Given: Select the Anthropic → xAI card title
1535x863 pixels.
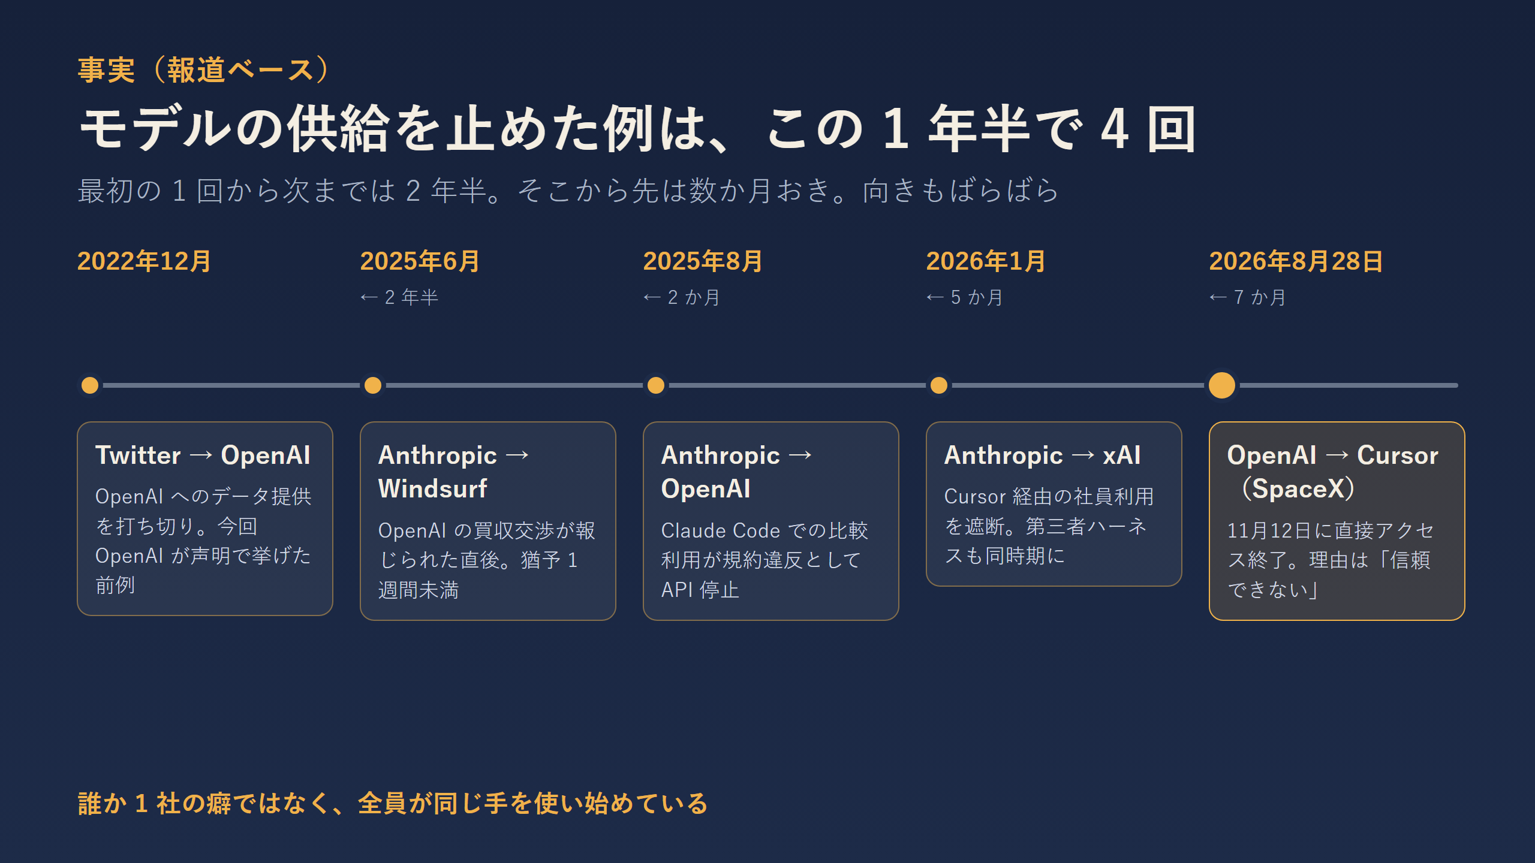Looking at the screenshot, I should point(1042,455).
